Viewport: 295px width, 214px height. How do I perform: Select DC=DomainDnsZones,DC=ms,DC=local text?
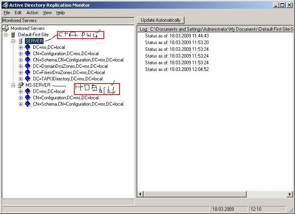pos(70,66)
